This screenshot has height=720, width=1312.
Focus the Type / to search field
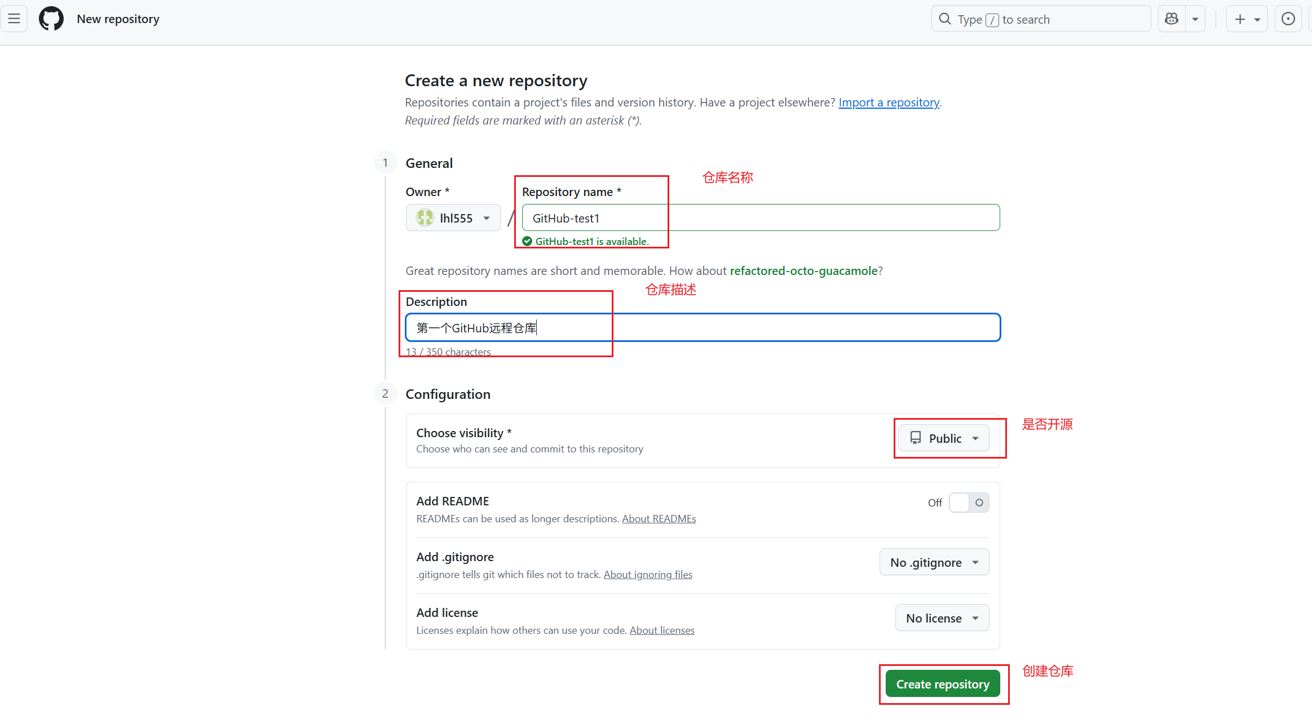pos(1041,19)
